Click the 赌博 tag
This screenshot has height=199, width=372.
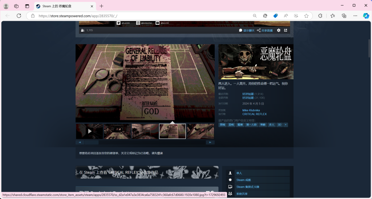coord(240,125)
